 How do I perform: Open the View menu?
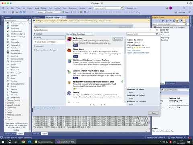click(18, 8)
